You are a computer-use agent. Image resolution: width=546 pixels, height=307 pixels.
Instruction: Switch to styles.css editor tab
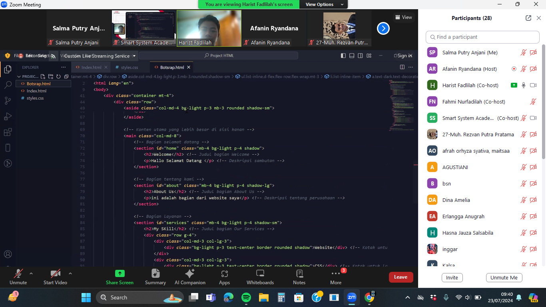[x=130, y=67]
